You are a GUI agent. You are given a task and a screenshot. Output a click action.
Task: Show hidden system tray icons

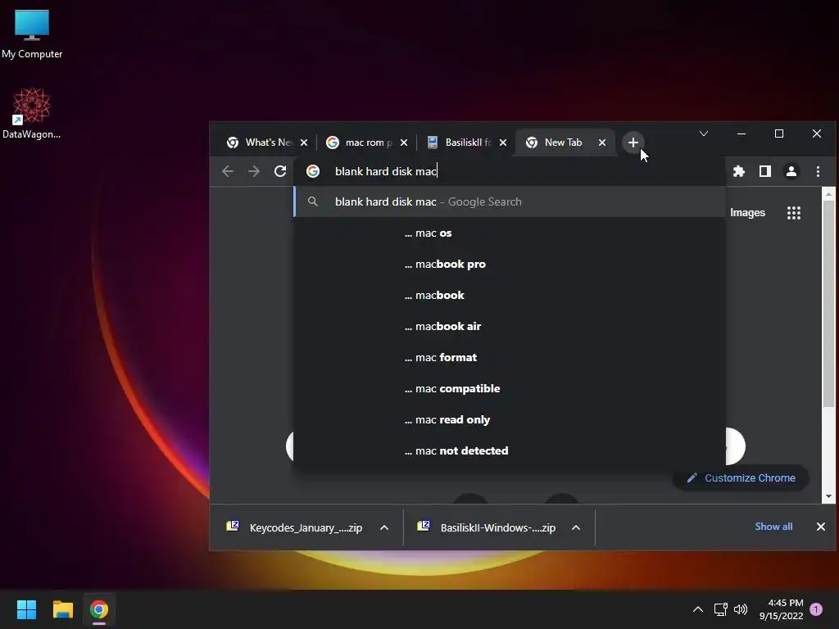698,609
